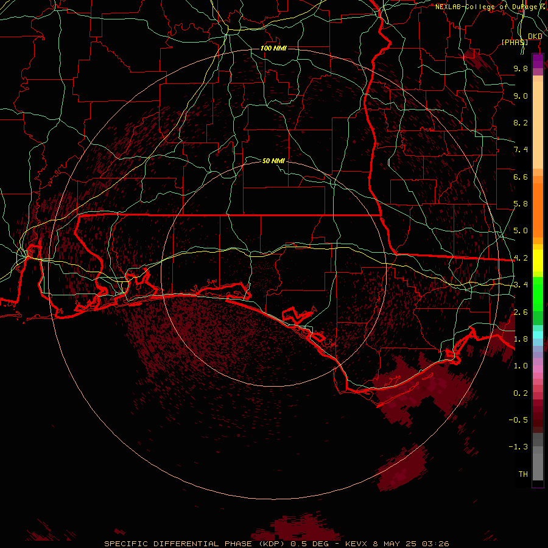Click the 9.0 value on the color scale
The image size is (548, 548).
coord(521,96)
